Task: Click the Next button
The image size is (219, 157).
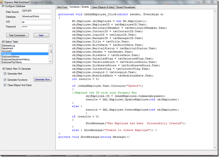Action: pyautogui.click(x=41, y=35)
